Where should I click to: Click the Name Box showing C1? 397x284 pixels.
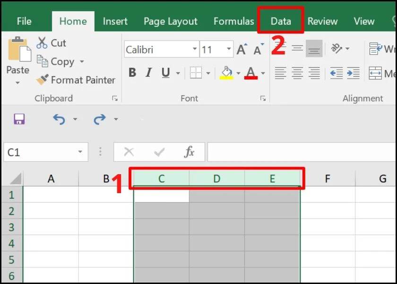pos(46,152)
